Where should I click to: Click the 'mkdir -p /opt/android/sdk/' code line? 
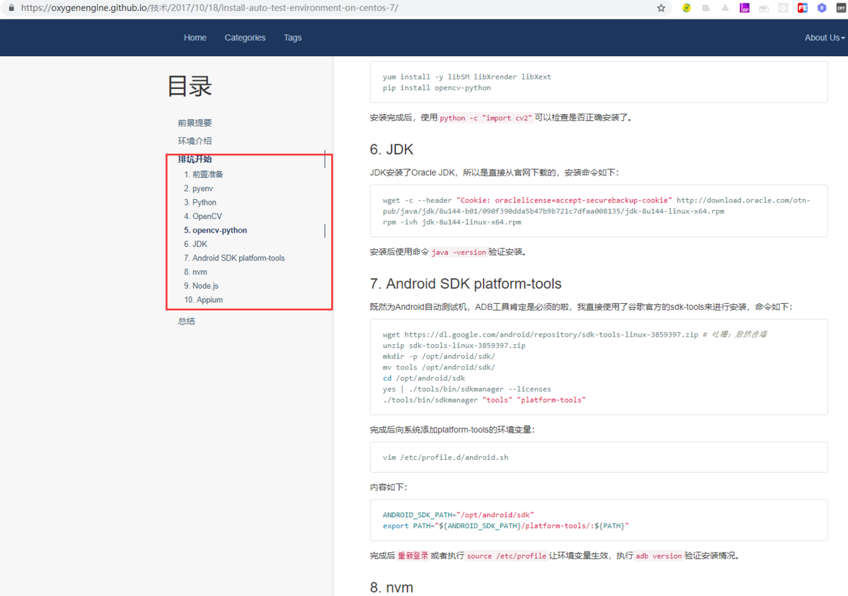(x=438, y=356)
